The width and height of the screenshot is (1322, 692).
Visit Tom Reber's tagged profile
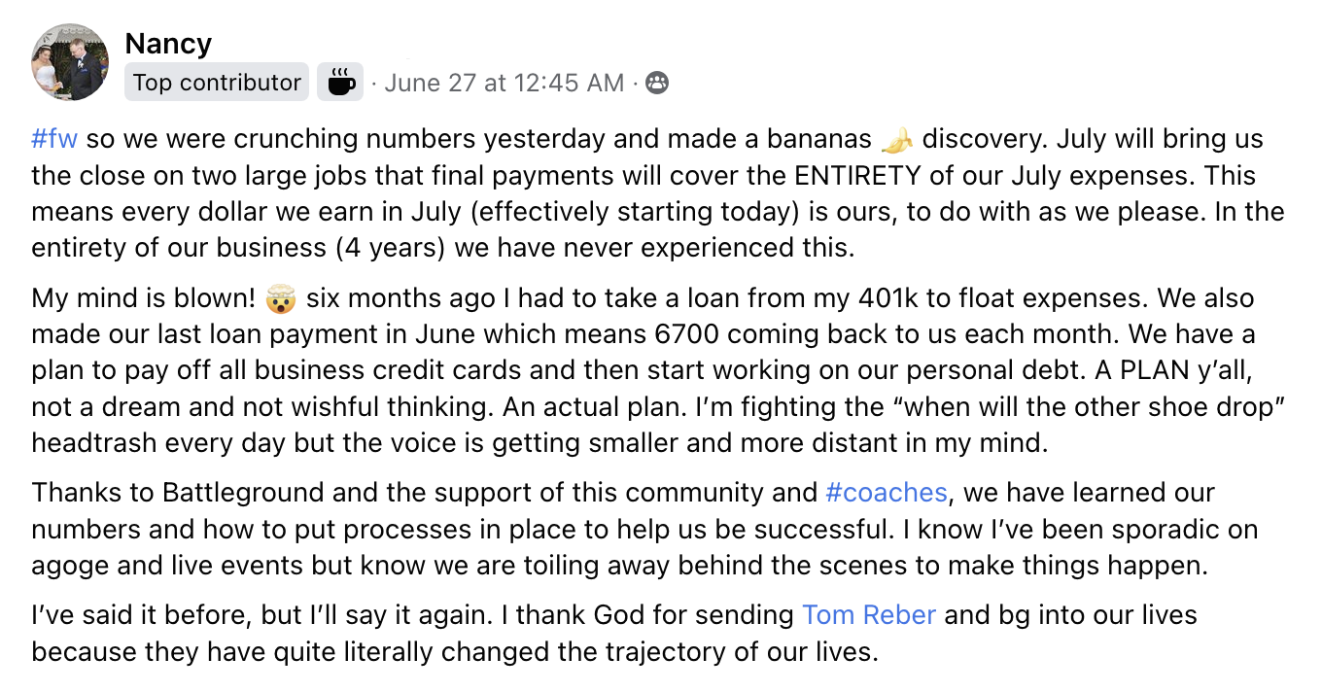coord(868,615)
